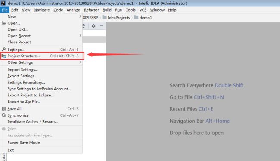Open the Refactor menu
Screen dimensions: 280x161
[x=91, y=10]
